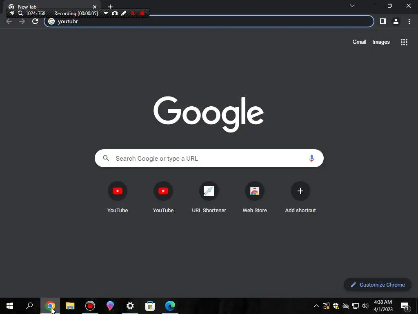This screenshot has width=418, height=314.
Task: Open the Google apps grid
Action: pyautogui.click(x=404, y=42)
